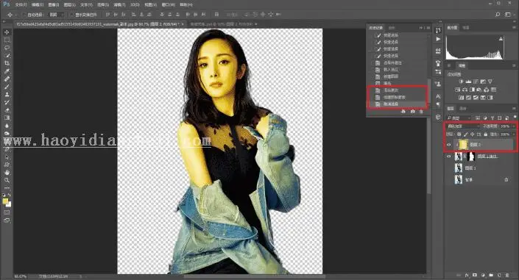Toggle the Auto-Select checkbox

pyautogui.click(x=24, y=15)
